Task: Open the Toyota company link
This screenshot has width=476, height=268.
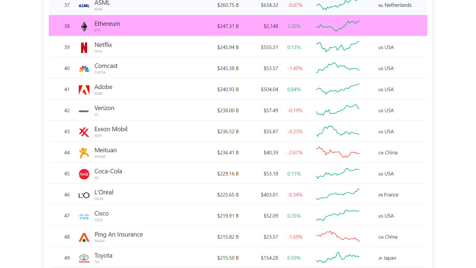Action: click(x=103, y=255)
